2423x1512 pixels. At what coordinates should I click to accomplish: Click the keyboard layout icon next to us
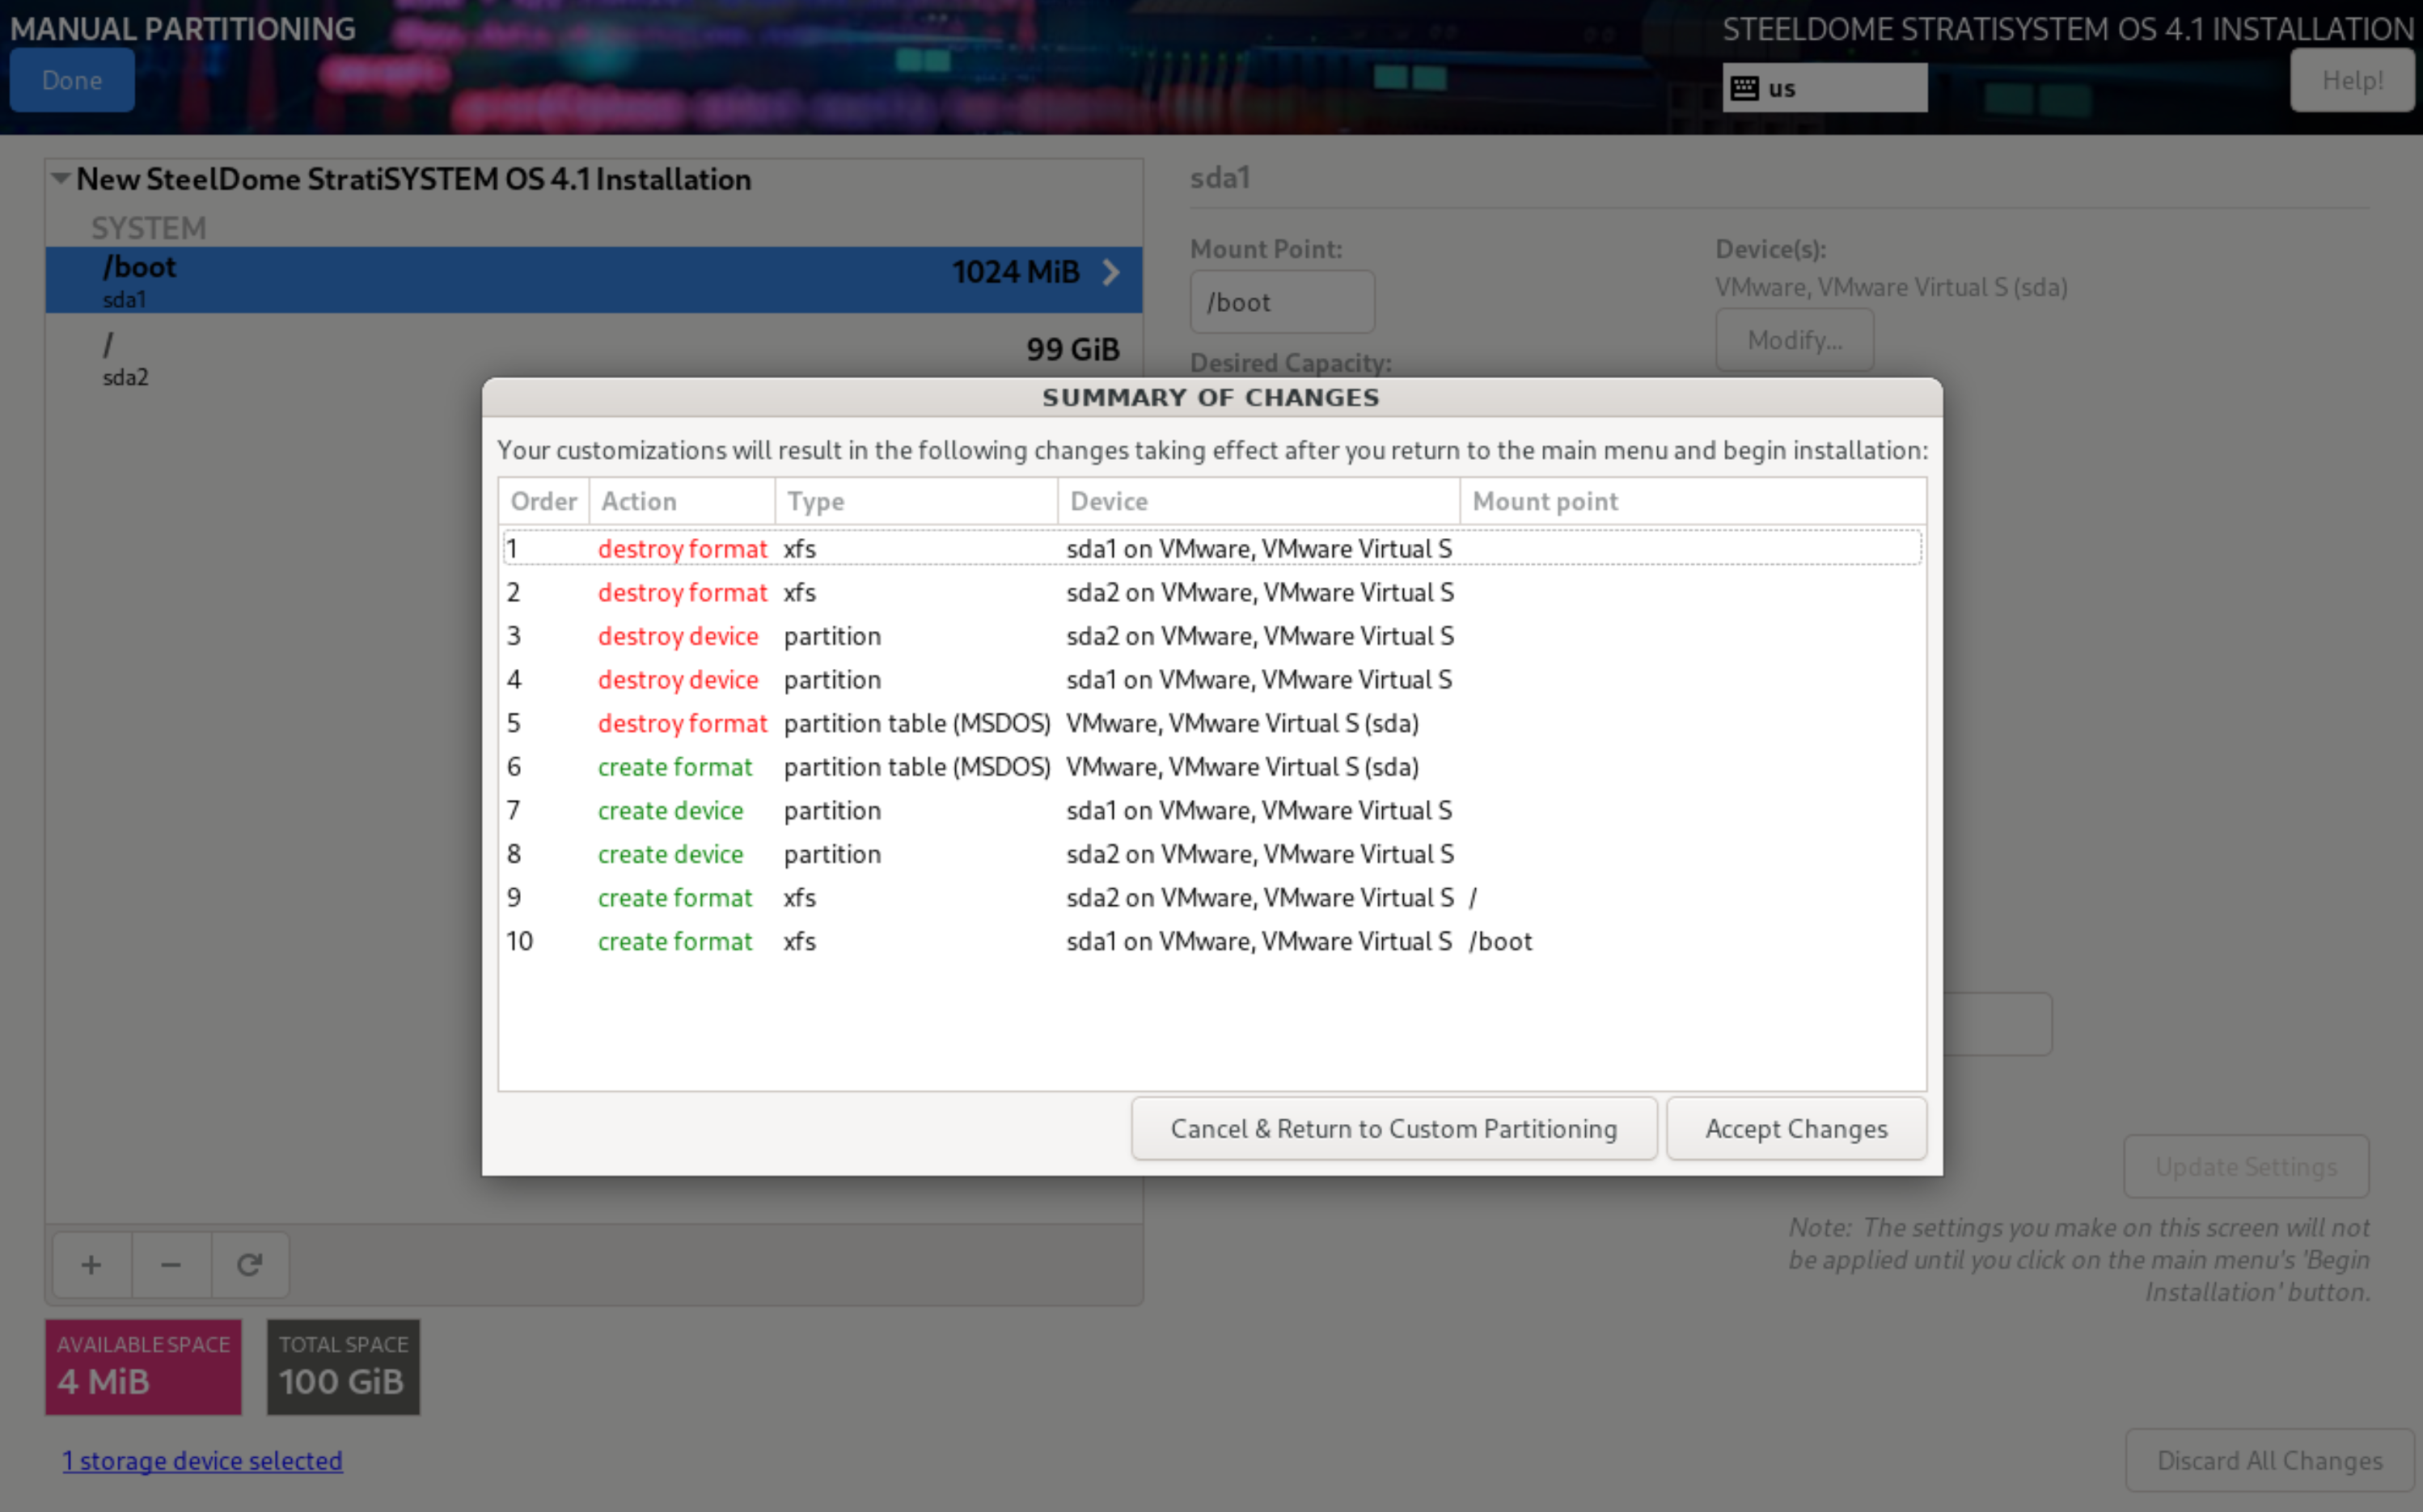point(1744,88)
